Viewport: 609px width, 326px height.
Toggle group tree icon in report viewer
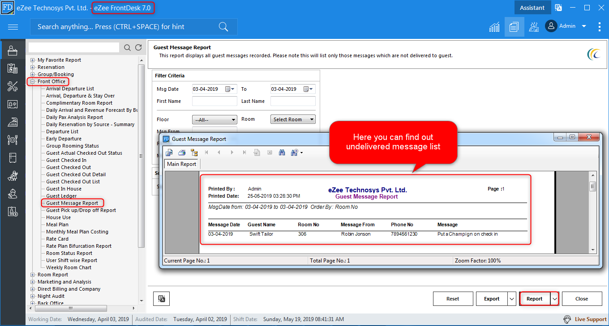(194, 152)
